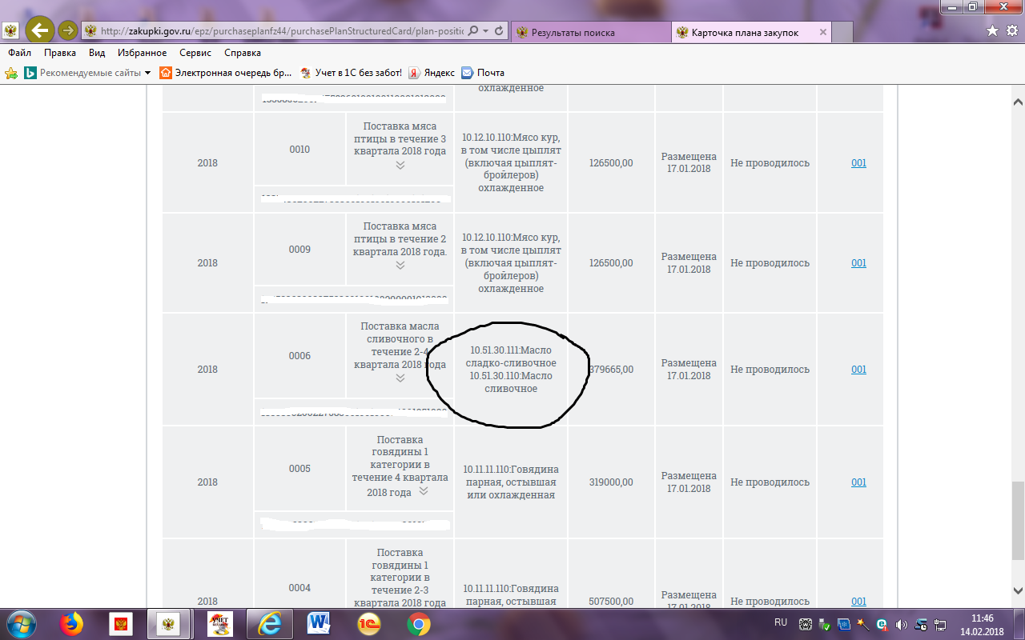Click the browser Back arrow button

[x=40, y=30]
